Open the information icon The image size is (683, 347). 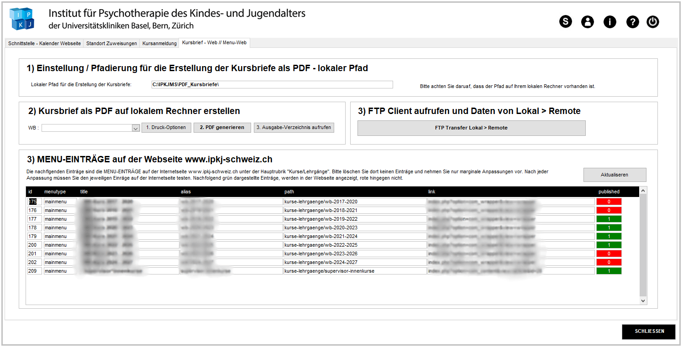coord(609,21)
